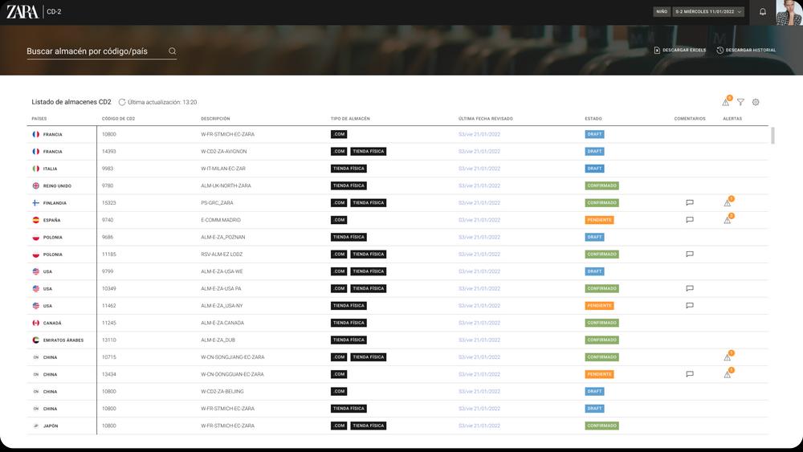Viewport: 803px width, 452px height.
Task: Select code 13110 in Emiratos Árabes row
Action: pyautogui.click(x=108, y=340)
